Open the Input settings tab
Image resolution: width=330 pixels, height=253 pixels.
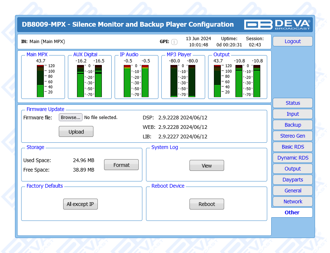pyautogui.click(x=292, y=114)
